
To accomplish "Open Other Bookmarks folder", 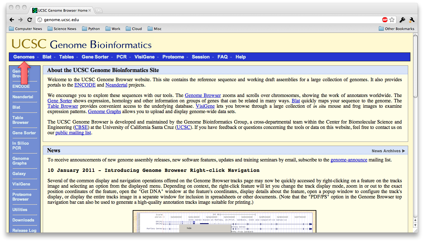I will pyautogui.click(x=396, y=29).
